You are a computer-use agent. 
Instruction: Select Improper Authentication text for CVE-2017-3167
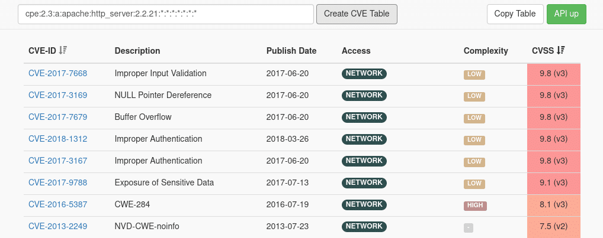(158, 161)
